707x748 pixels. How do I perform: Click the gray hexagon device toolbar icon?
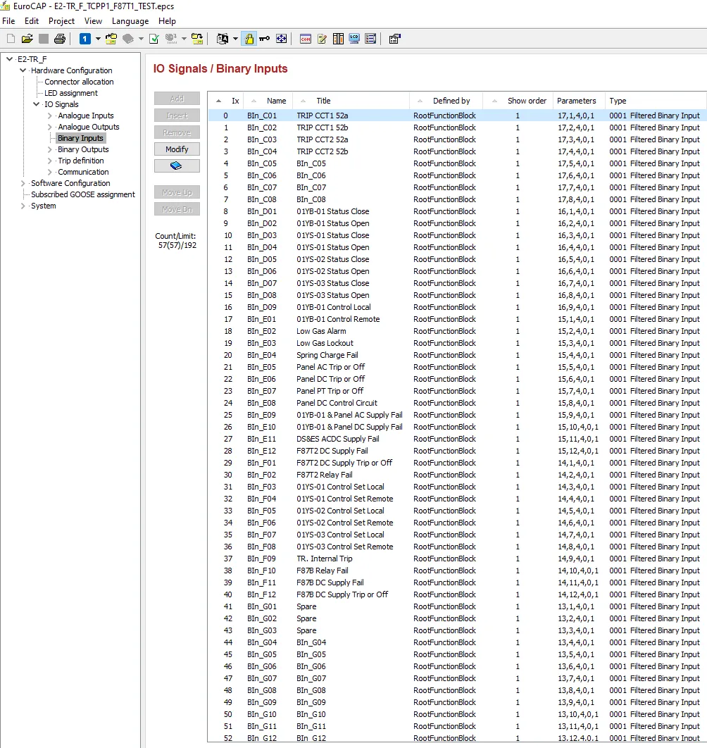pos(128,39)
